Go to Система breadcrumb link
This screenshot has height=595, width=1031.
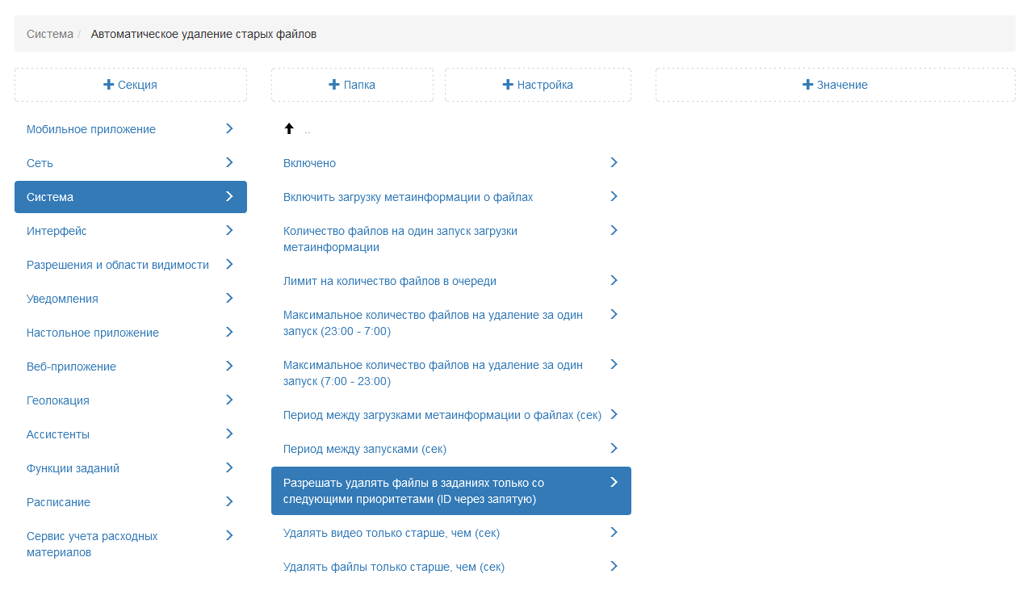[50, 34]
